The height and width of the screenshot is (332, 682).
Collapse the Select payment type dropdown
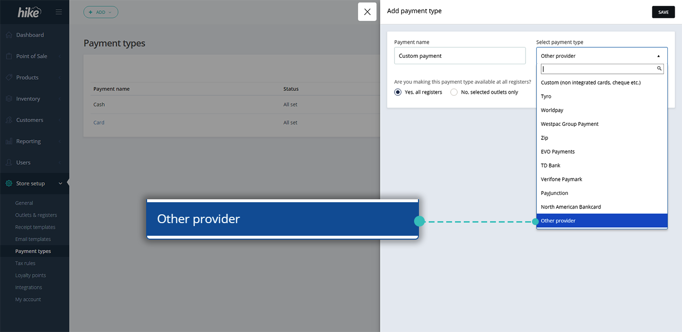[x=659, y=56]
